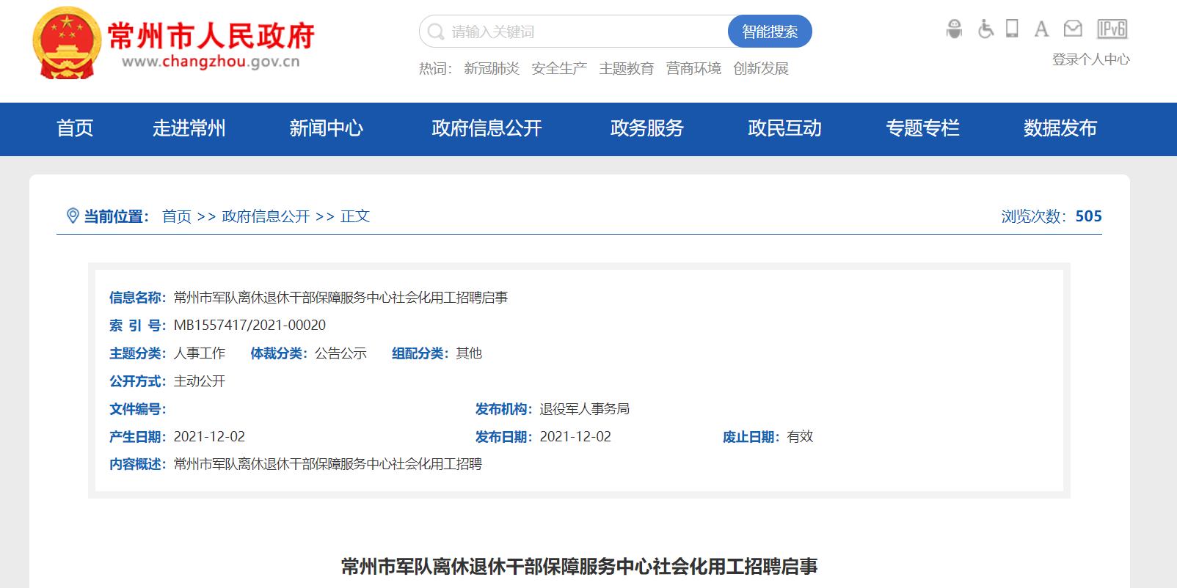Click the 体裁分类 value 公告公示
Screen dimensions: 1177x588
(340, 353)
